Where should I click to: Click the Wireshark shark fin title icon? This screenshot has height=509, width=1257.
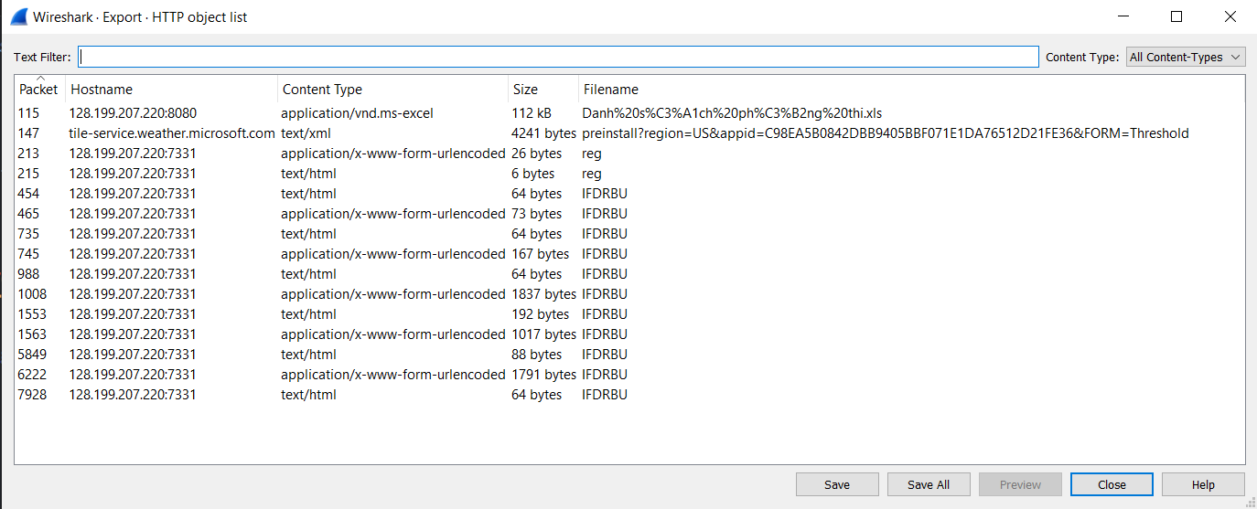(x=18, y=16)
